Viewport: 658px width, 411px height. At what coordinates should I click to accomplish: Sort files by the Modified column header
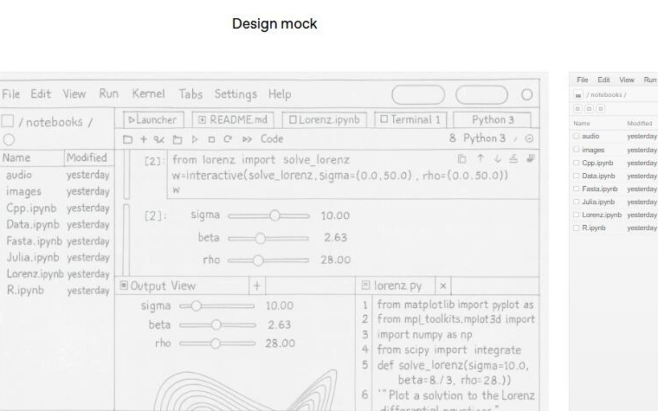click(87, 157)
